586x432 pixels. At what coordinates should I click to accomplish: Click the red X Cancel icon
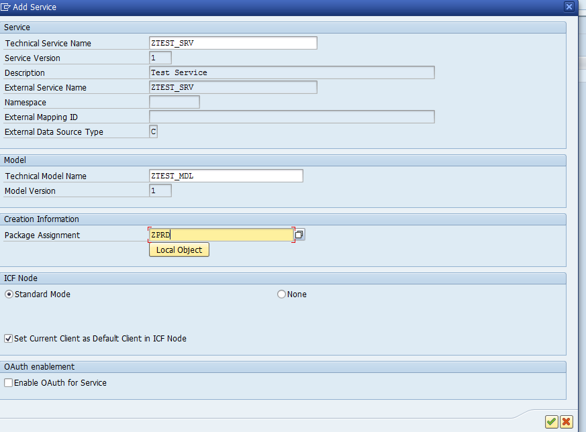pos(567,421)
